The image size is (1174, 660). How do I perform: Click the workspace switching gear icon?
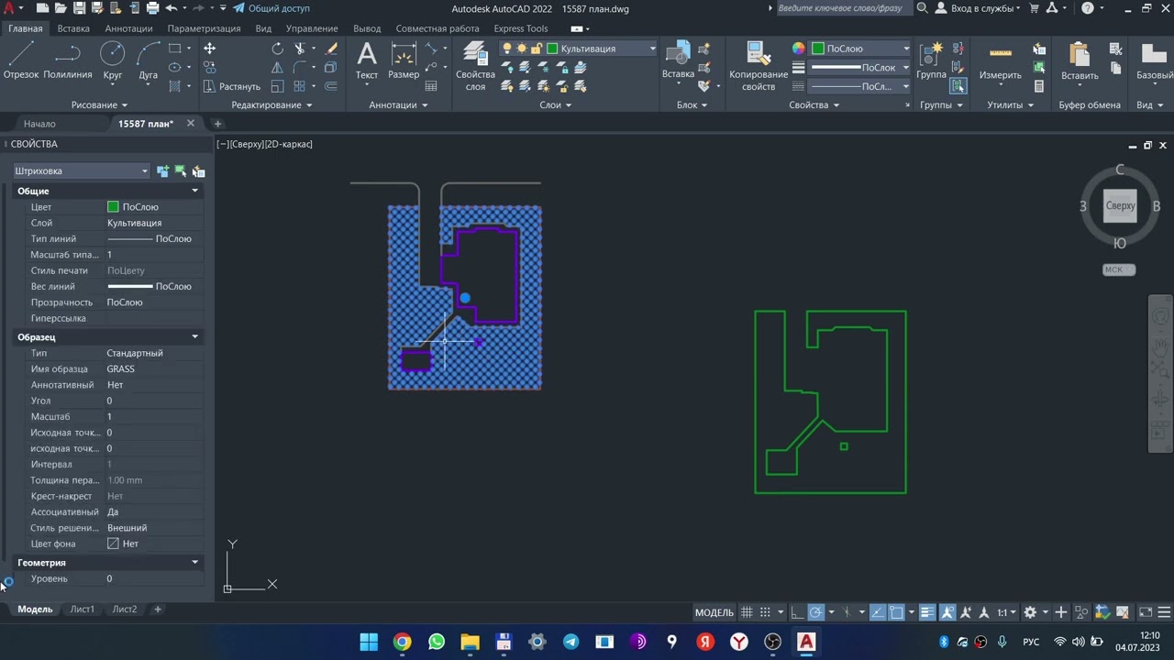coord(1030,612)
